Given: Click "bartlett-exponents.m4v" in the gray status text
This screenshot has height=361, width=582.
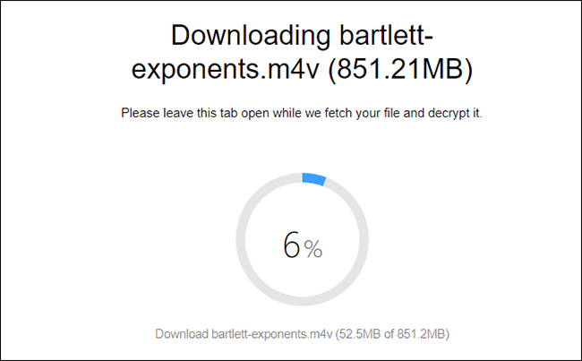Looking at the screenshot, I should (270, 334).
